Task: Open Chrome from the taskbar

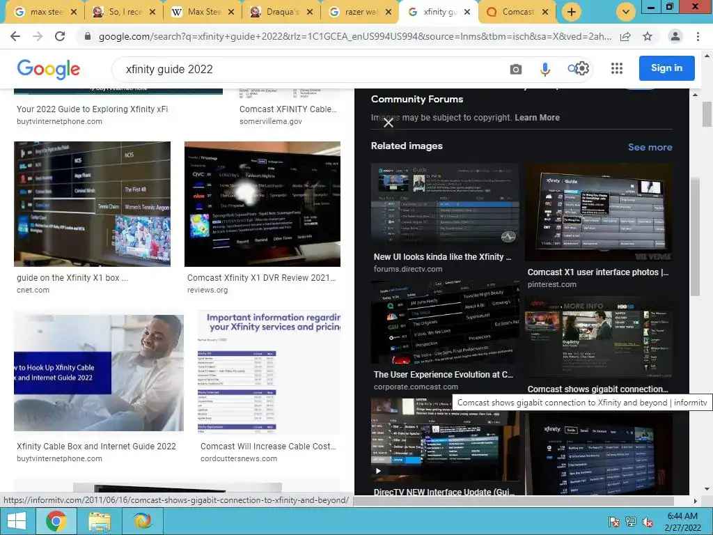Action: tap(56, 521)
